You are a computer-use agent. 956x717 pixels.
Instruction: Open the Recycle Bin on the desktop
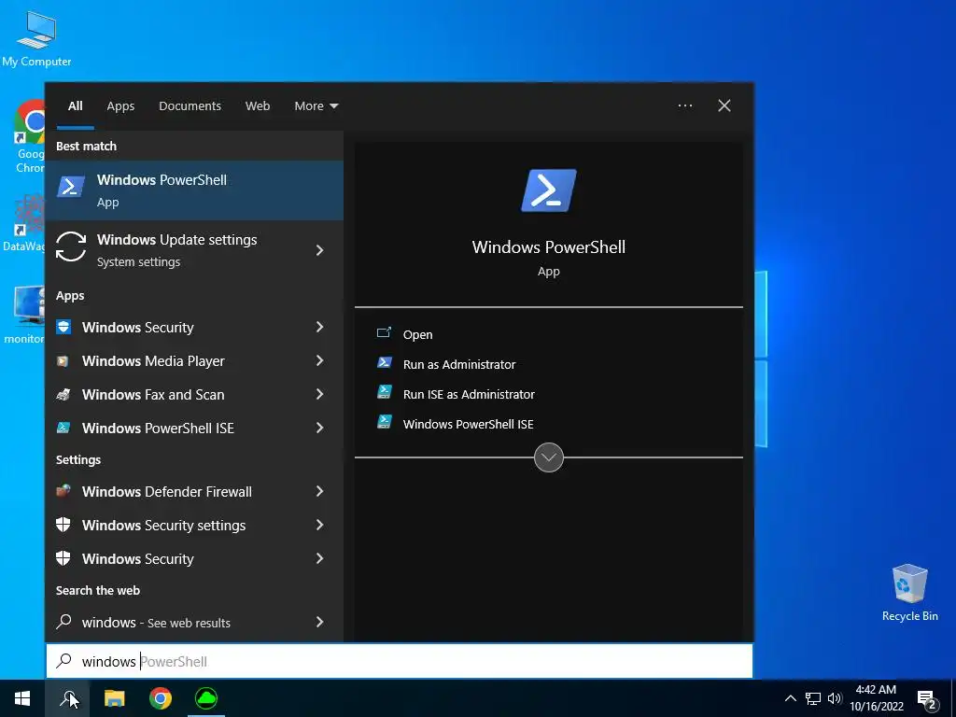click(x=909, y=593)
